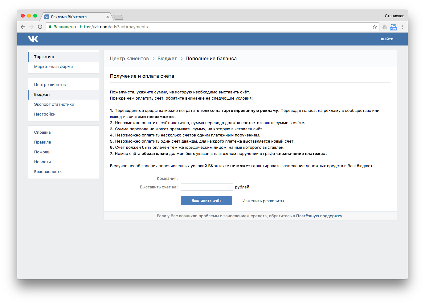The image size is (425, 304).
Task: Click the macOS yellow minimize button
Action: click(29, 16)
